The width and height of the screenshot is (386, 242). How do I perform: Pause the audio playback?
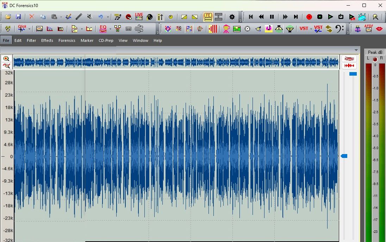(x=272, y=17)
